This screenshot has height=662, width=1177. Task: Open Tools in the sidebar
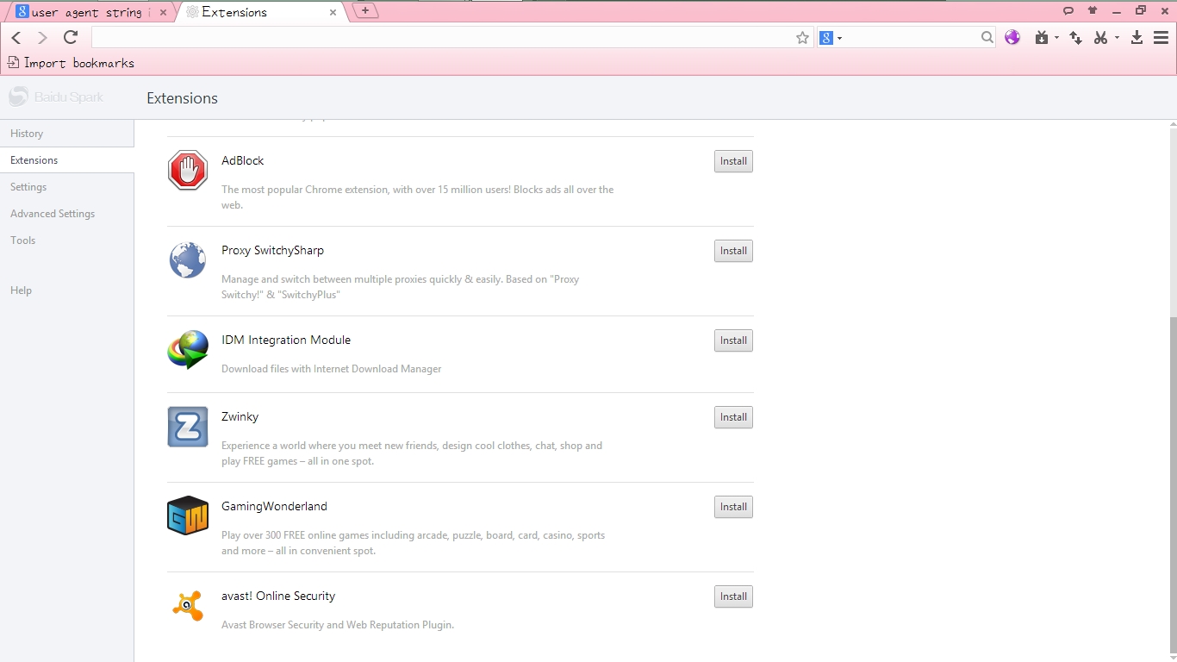click(67, 240)
